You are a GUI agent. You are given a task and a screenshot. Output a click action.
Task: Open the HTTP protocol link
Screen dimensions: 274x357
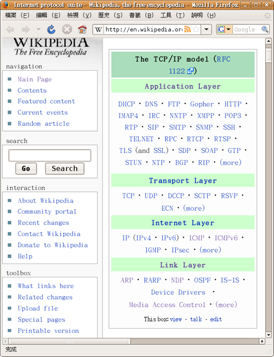point(233,104)
